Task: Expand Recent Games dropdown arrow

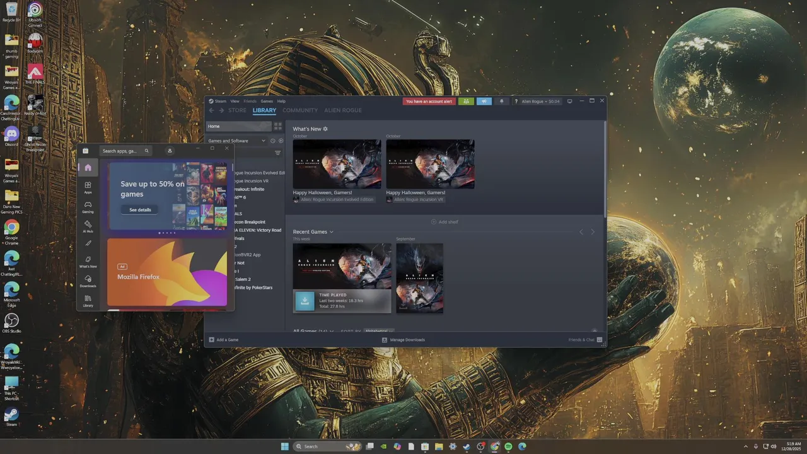Action: [x=332, y=232]
